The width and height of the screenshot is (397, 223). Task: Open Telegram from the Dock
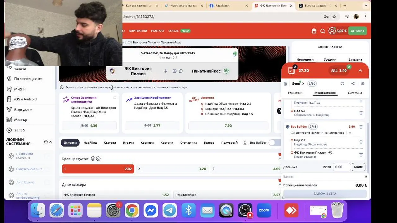click(x=170, y=211)
